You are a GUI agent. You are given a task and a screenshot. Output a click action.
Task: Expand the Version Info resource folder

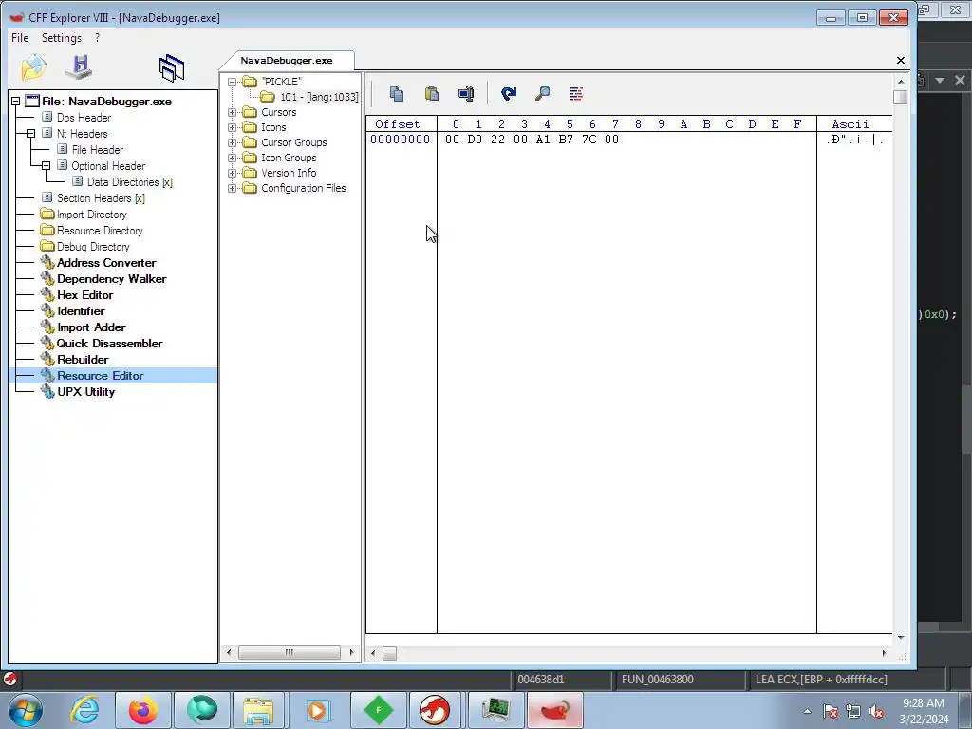[233, 173]
